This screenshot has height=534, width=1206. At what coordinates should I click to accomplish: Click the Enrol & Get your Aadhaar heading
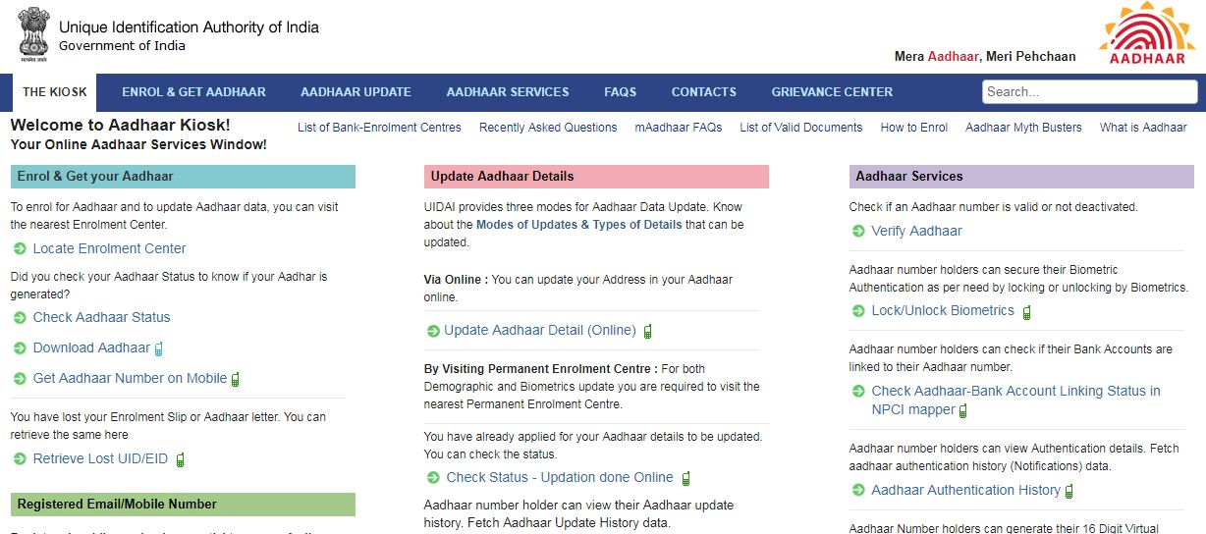[x=183, y=177]
